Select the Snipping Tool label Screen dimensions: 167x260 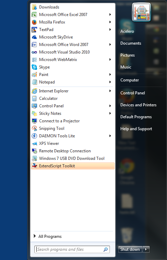pos(52,128)
